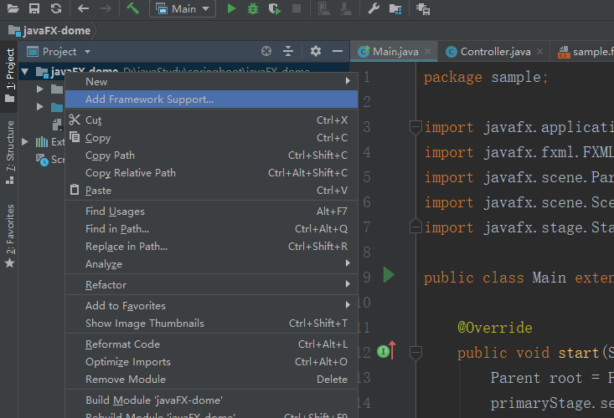Screen dimensions: 614x418
Task: Open settings with wrench icon
Action: pyautogui.click(x=374, y=8)
